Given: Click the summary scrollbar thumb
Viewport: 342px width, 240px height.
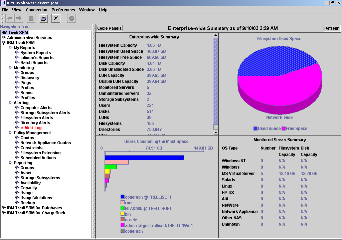Looking at the screenshot, I should 215,81.
